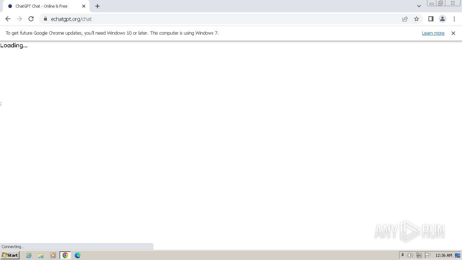This screenshot has width=462, height=260.
Task: Click the Loading... text
Action: (14, 45)
